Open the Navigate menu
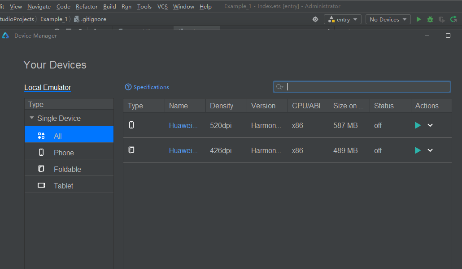 point(39,6)
